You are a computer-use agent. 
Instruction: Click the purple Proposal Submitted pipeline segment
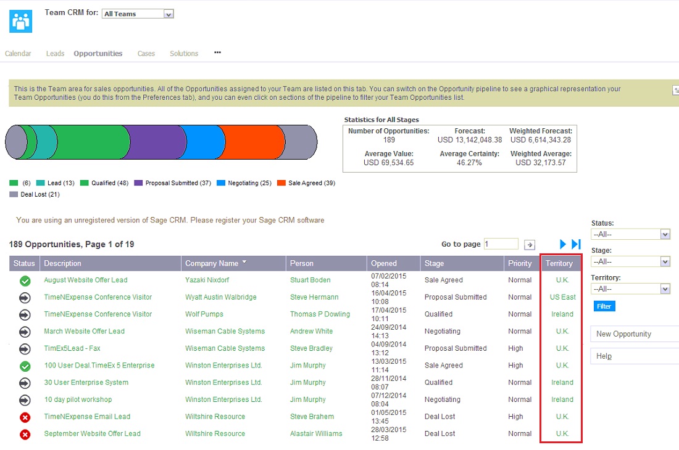point(158,142)
